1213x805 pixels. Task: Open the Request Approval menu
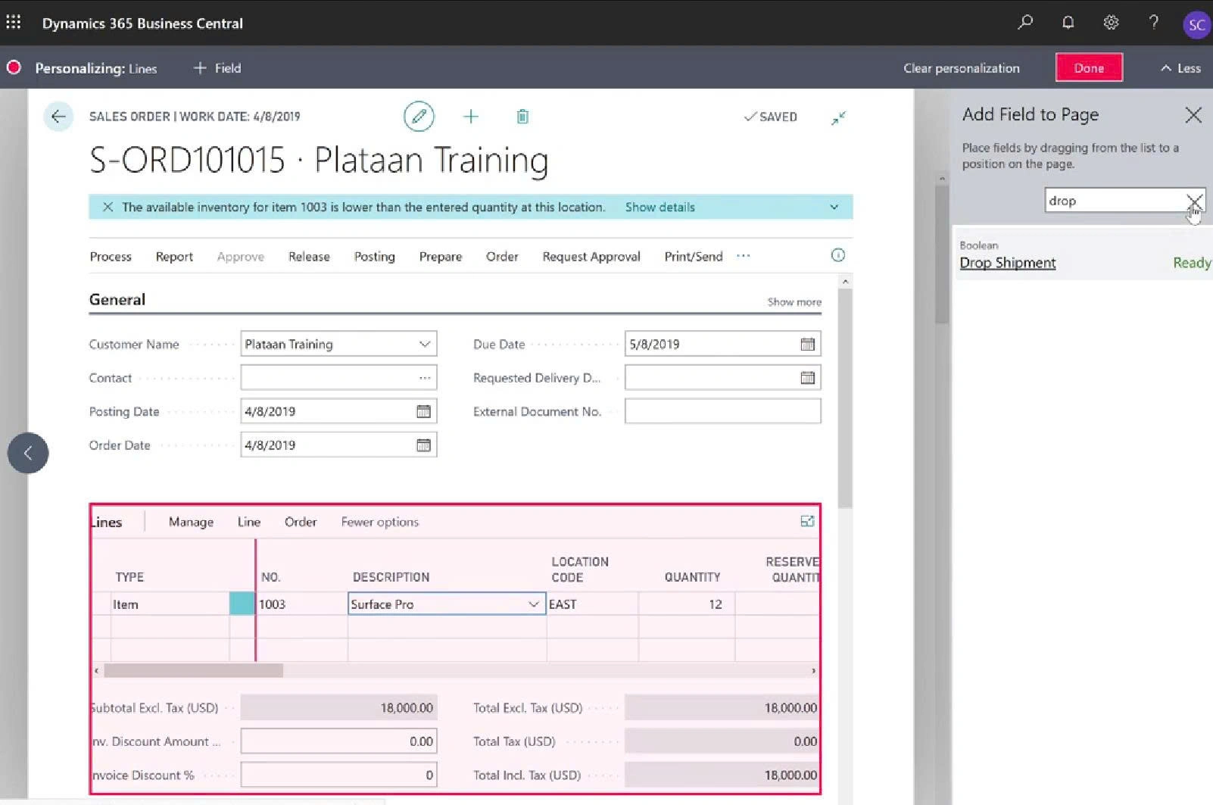(591, 257)
